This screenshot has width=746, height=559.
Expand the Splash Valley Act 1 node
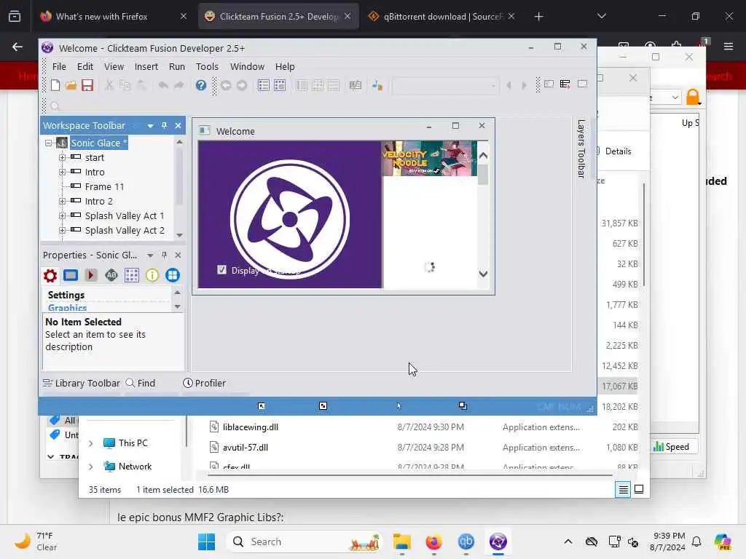[x=63, y=215]
